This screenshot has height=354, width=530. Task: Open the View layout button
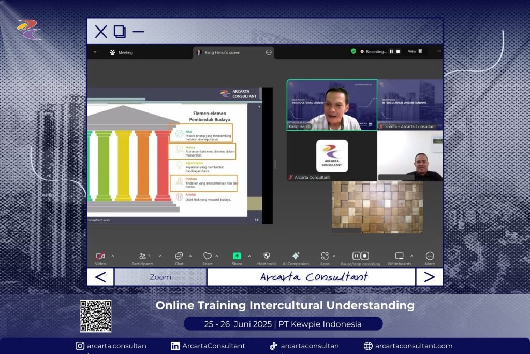tap(415, 51)
